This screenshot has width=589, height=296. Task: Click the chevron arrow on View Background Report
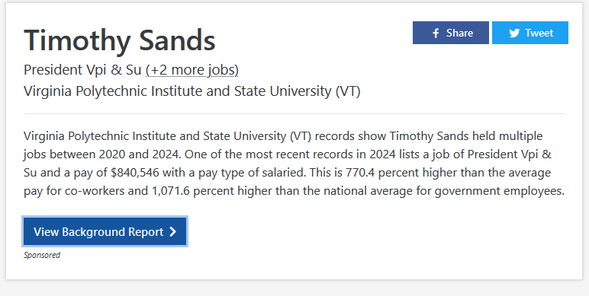pyautogui.click(x=172, y=232)
